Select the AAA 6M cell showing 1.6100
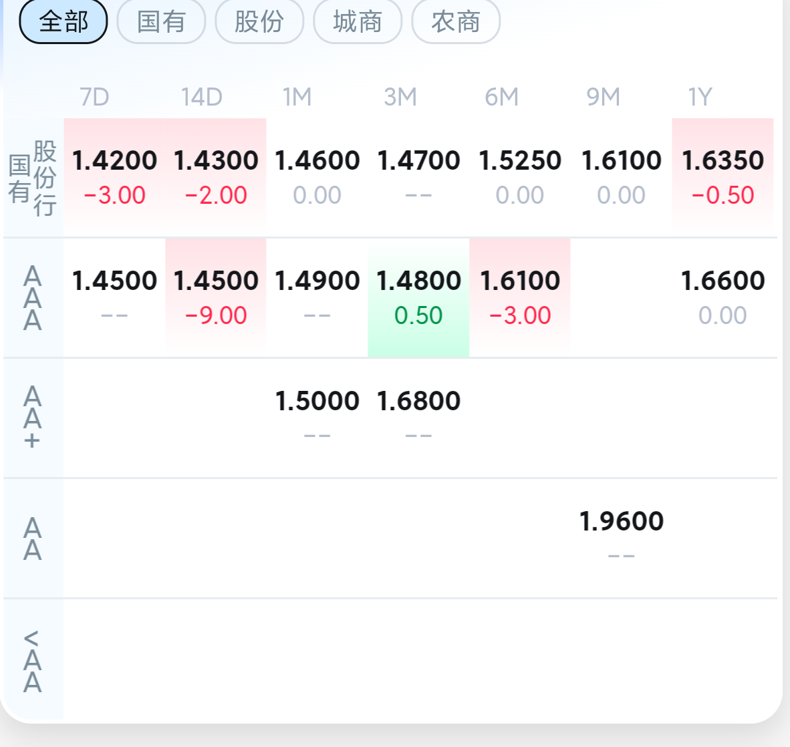 tap(520, 298)
